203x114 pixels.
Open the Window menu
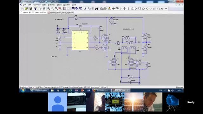(x=67, y=5)
